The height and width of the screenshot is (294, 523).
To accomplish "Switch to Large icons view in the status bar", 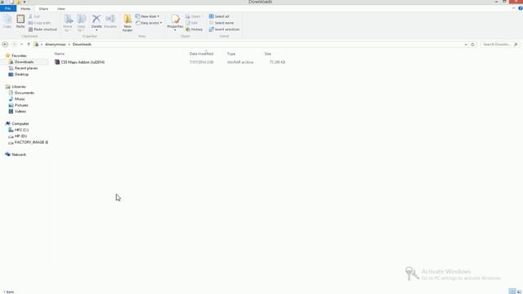I will (520, 292).
